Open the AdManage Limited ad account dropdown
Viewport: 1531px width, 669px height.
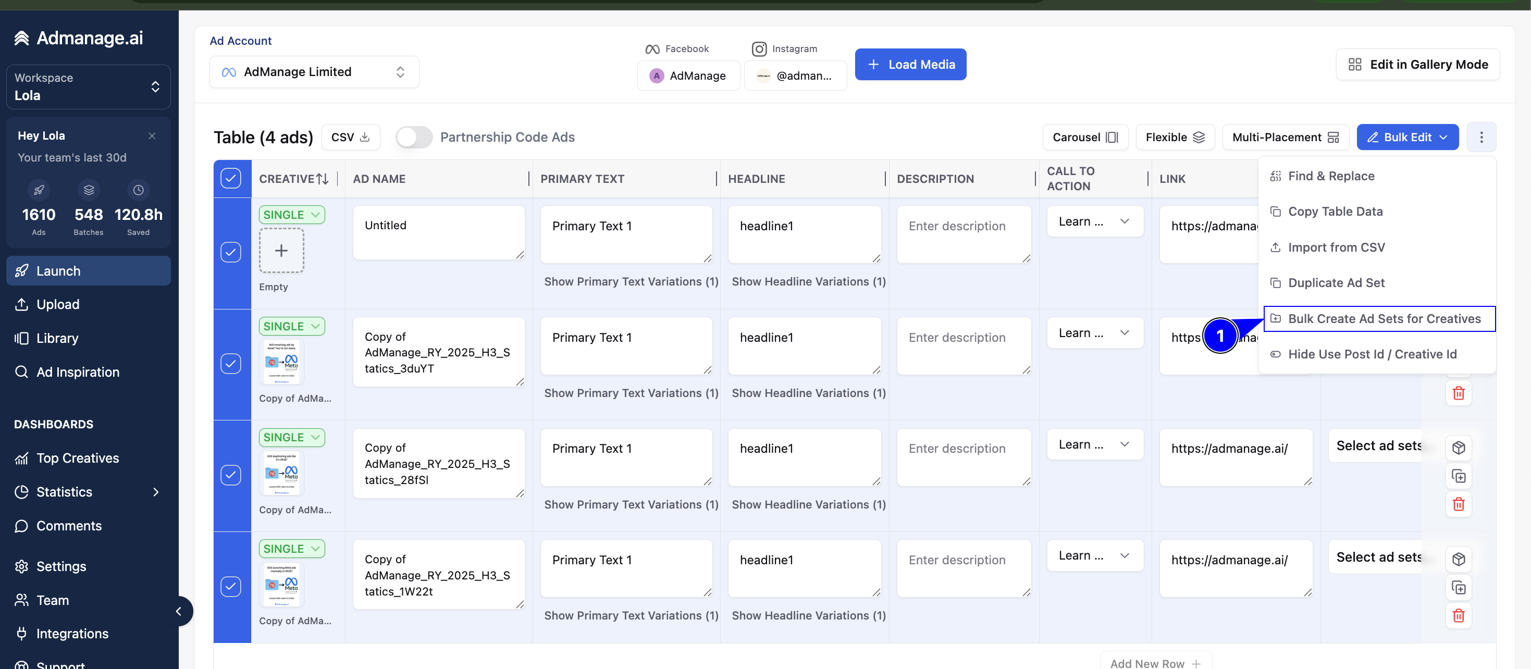click(314, 72)
